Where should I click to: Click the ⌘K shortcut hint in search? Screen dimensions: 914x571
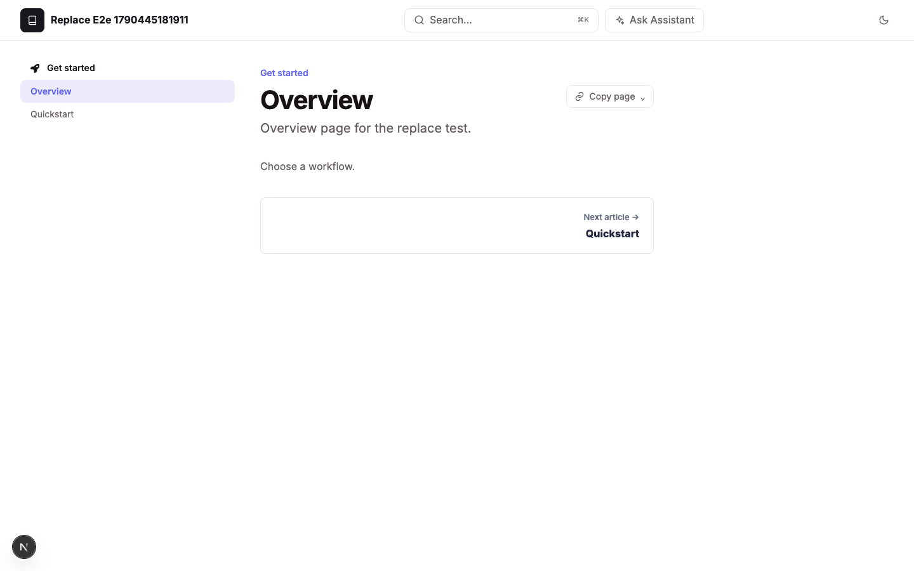583,20
